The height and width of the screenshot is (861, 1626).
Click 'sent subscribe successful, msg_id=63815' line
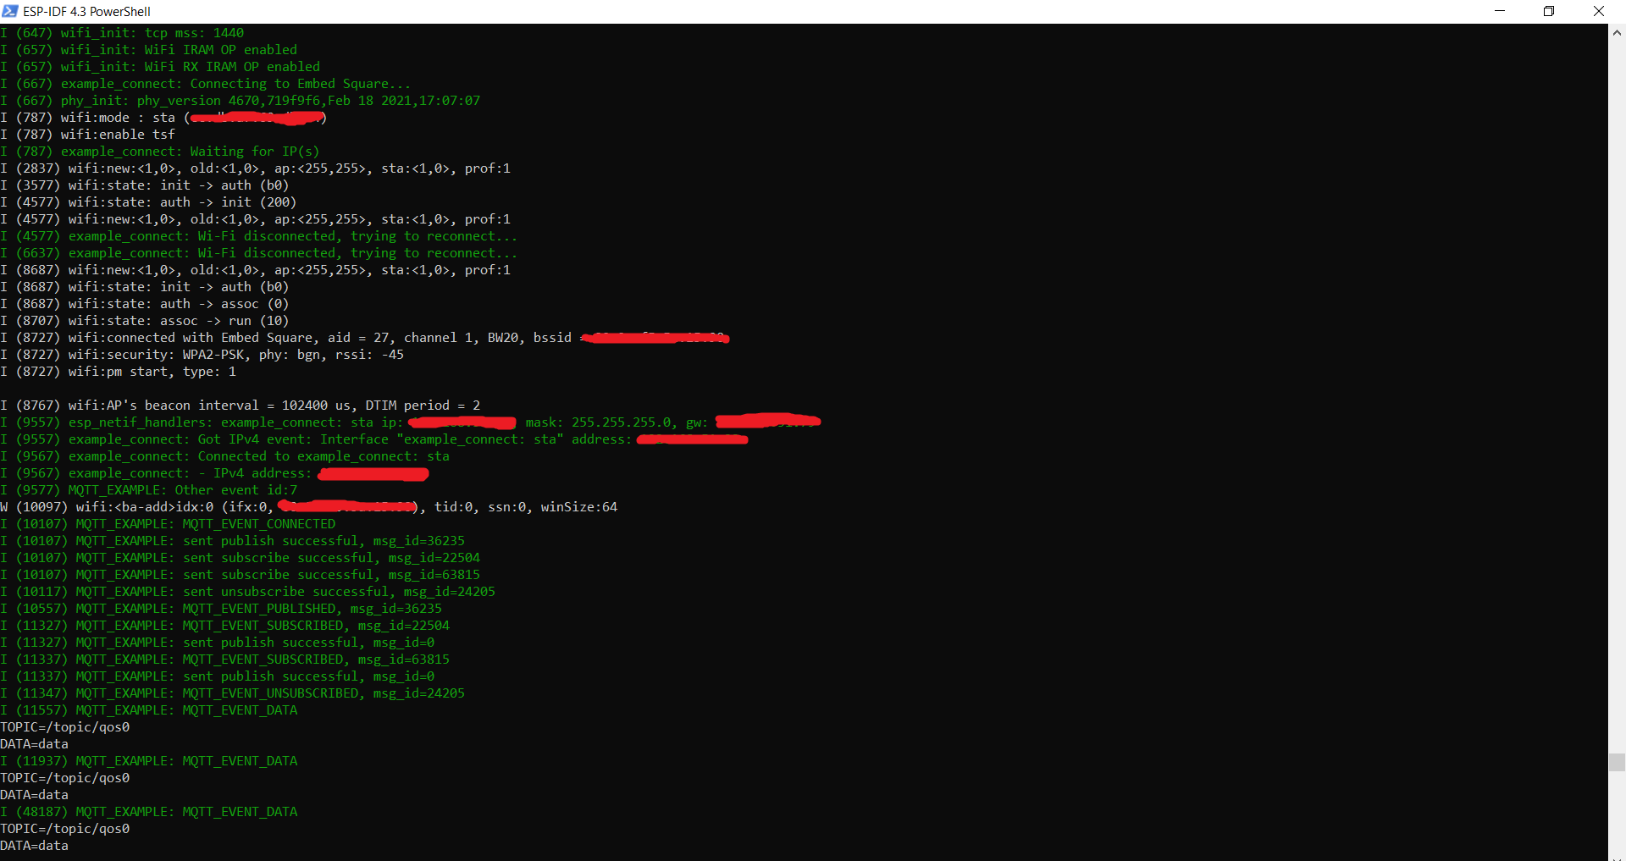[x=240, y=575]
